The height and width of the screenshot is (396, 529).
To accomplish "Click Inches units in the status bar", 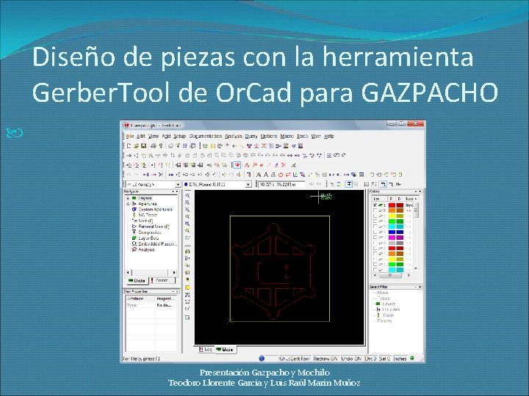I will click(x=400, y=359).
